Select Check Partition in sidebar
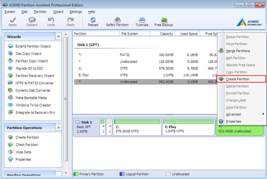267x179 pixels. (27, 145)
